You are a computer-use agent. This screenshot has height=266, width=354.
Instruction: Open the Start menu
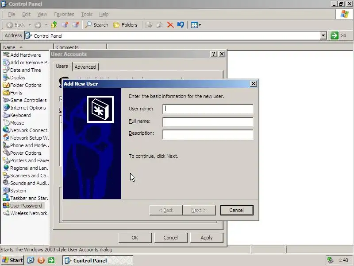pos(12,260)
